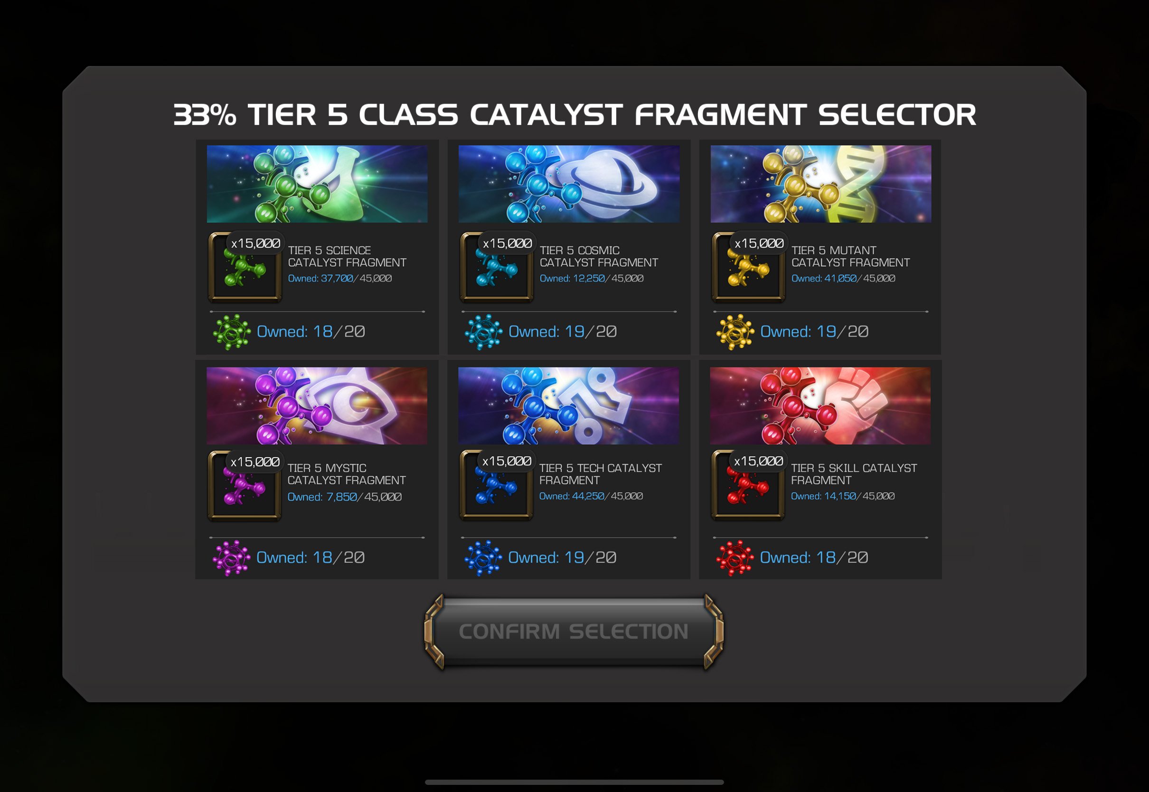Choose the Mutant DNA banner image
Viewport: 1149px width, 792px height.
820,184
